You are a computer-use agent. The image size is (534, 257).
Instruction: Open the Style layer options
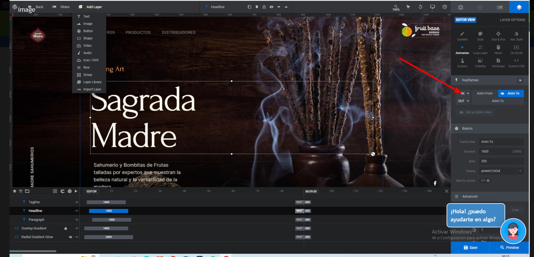click(x=480, y=36)
